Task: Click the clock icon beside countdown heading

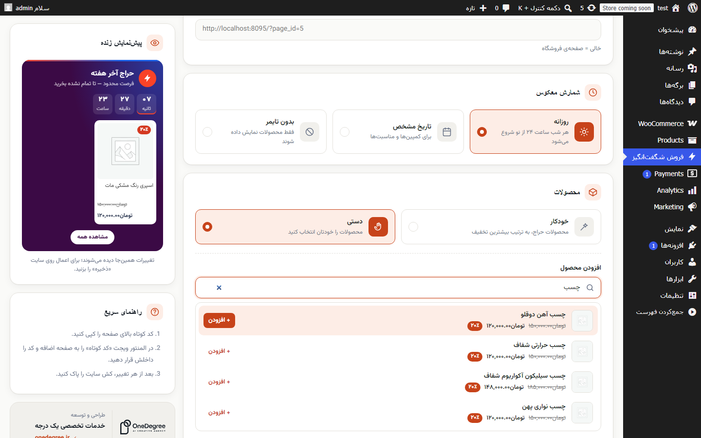Action: (593, 92)
